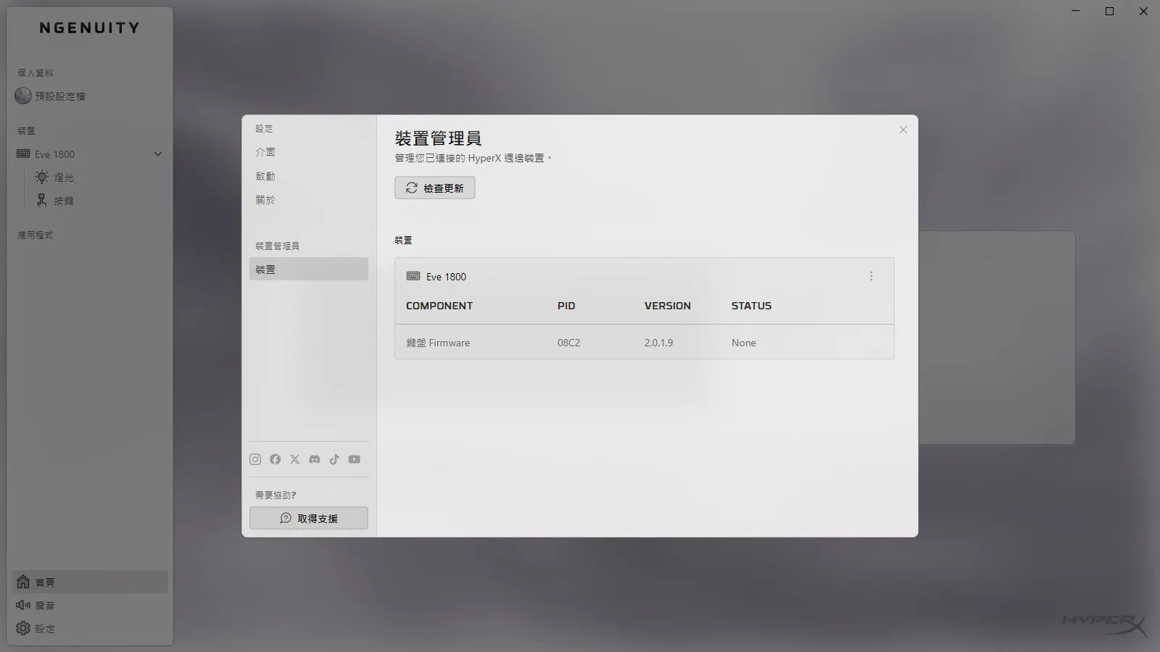Image resolution: width=1160 pixels, height=652 pixels.
Task: Maximize the NGENUITY window
Action: click(1109, 11)
